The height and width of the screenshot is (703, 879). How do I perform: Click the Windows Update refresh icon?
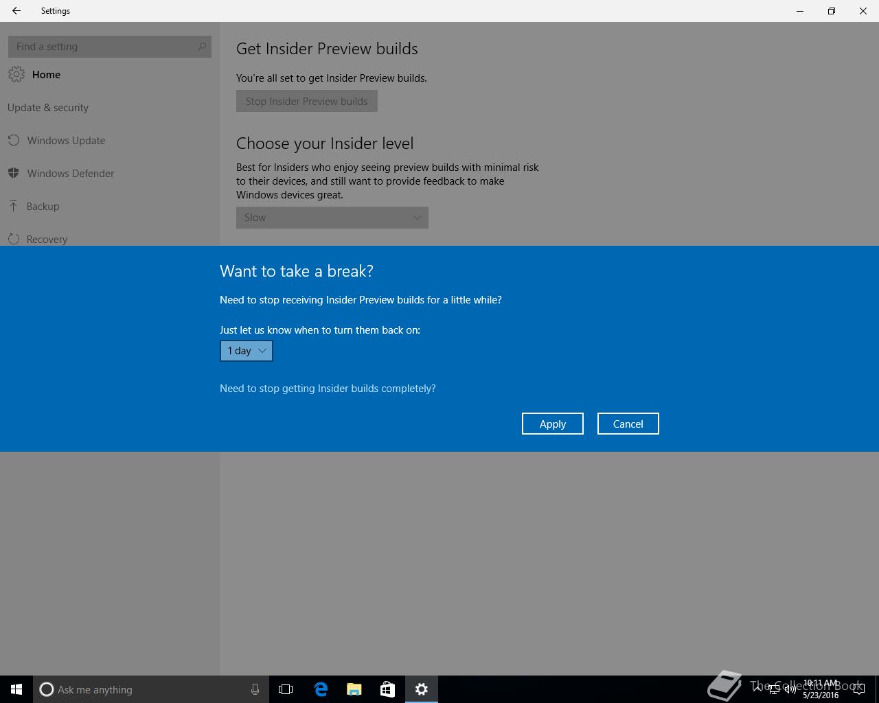(14, 141)
